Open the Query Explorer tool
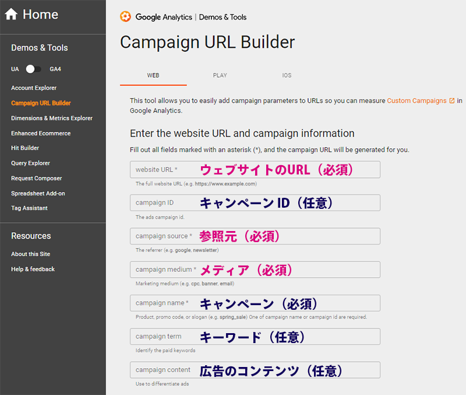Viewport: 466px width, 395px height. click(31, 163)
